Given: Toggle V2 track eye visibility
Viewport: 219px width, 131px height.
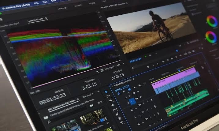Looking at the screenshot, I should pos(138,92).
